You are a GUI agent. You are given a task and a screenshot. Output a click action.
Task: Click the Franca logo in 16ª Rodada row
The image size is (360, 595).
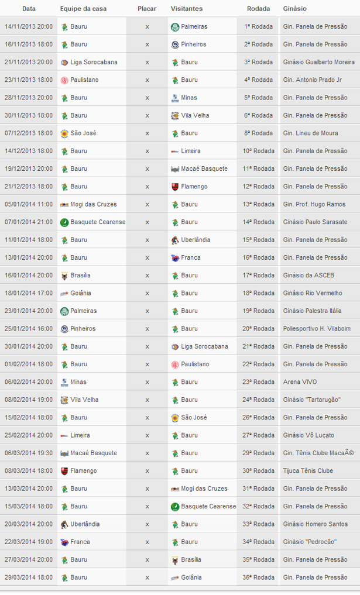[x=175, y=258]
